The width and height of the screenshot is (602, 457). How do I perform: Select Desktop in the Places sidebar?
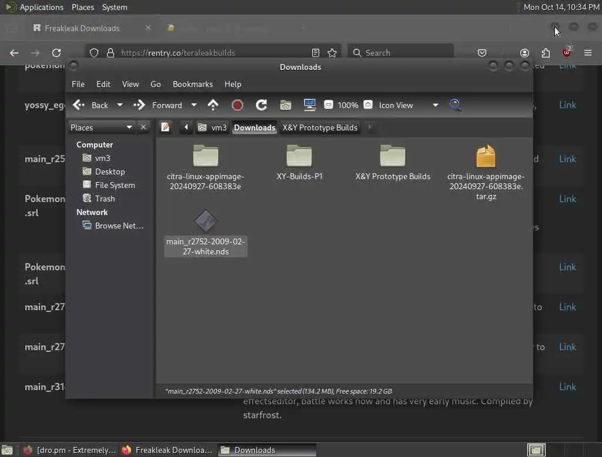click(x=104, y=172)
